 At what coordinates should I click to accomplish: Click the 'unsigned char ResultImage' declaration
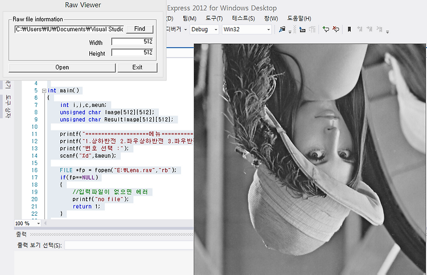click(x=117, y=120)
